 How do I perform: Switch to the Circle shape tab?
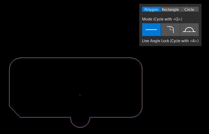[189, 9]
